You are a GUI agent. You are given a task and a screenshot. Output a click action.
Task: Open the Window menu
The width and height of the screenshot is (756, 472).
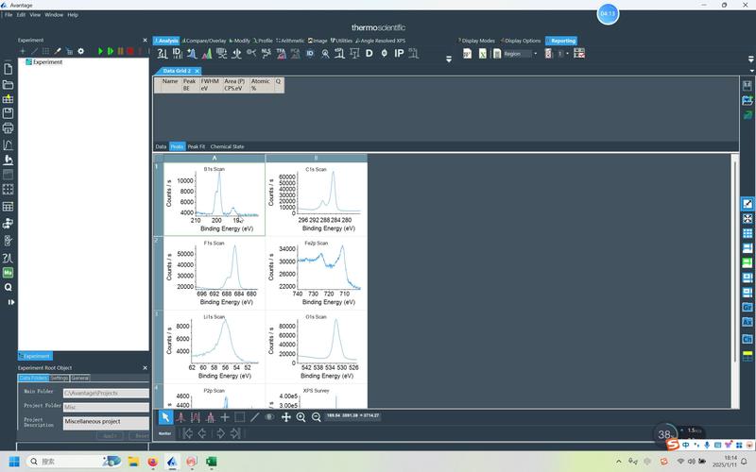[x=54, y=15]
